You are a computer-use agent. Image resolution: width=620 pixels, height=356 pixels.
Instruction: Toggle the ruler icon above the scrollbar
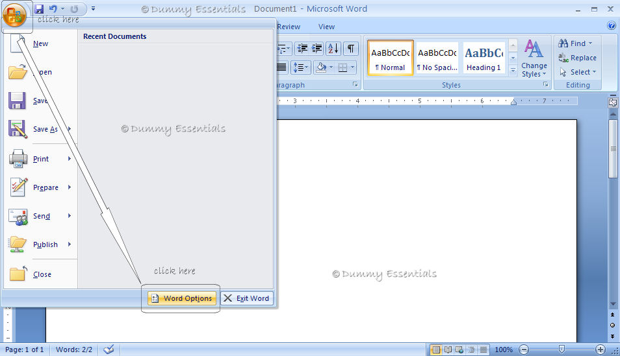(613, 102)
